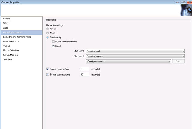
Task: Select the Always recording radio button
Action: point(47,29)
